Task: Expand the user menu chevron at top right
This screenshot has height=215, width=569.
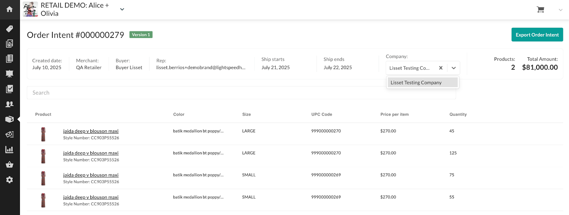Action: tap(560, 10)
